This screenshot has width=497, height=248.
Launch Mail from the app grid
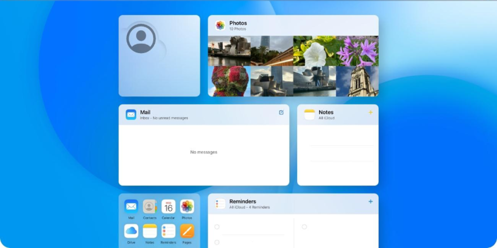(131, 206)
